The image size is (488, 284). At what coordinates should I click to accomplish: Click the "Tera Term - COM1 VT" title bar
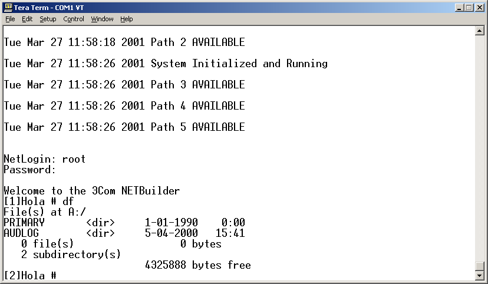[236, 7]
